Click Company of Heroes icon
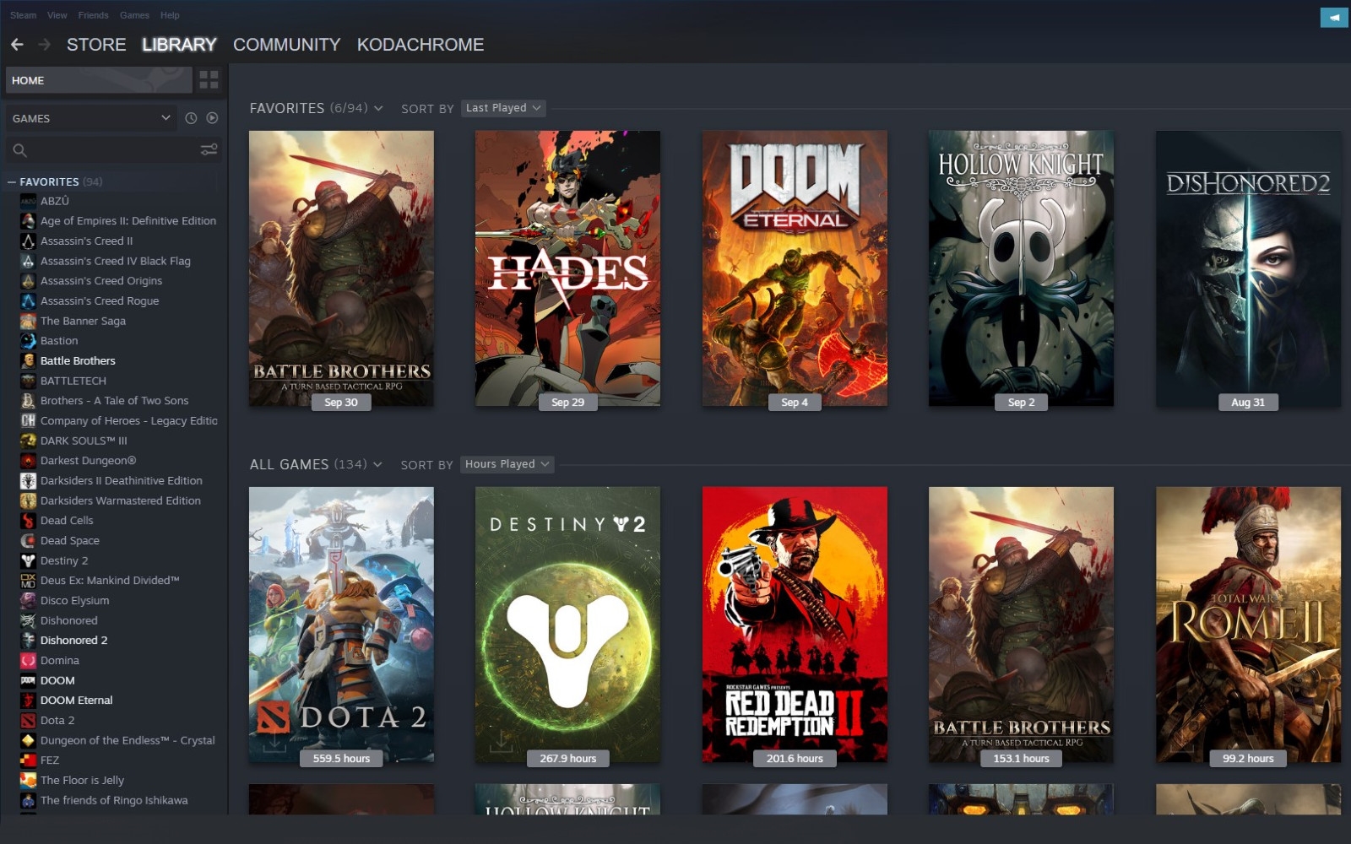 pyautogui.click(x=28, y=420)
